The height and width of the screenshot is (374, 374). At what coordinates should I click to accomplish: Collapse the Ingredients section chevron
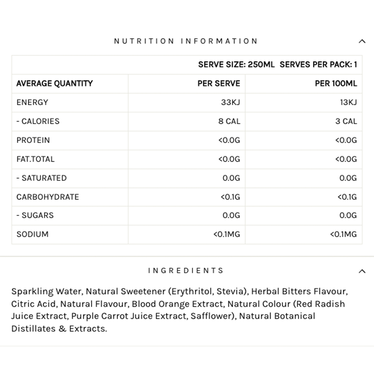(x=362, y=271)
